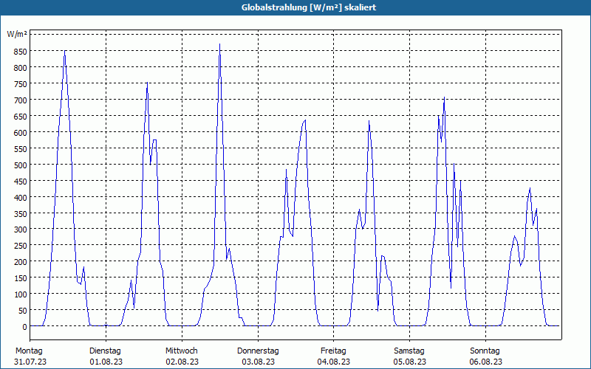Click the chart title 'Globalstrahlung [W/m²] skaliert'

pyautogui.click(x=309, y=7)
